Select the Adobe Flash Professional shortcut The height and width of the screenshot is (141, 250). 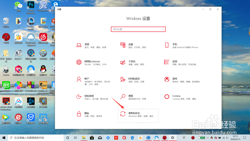pos(6,104)
